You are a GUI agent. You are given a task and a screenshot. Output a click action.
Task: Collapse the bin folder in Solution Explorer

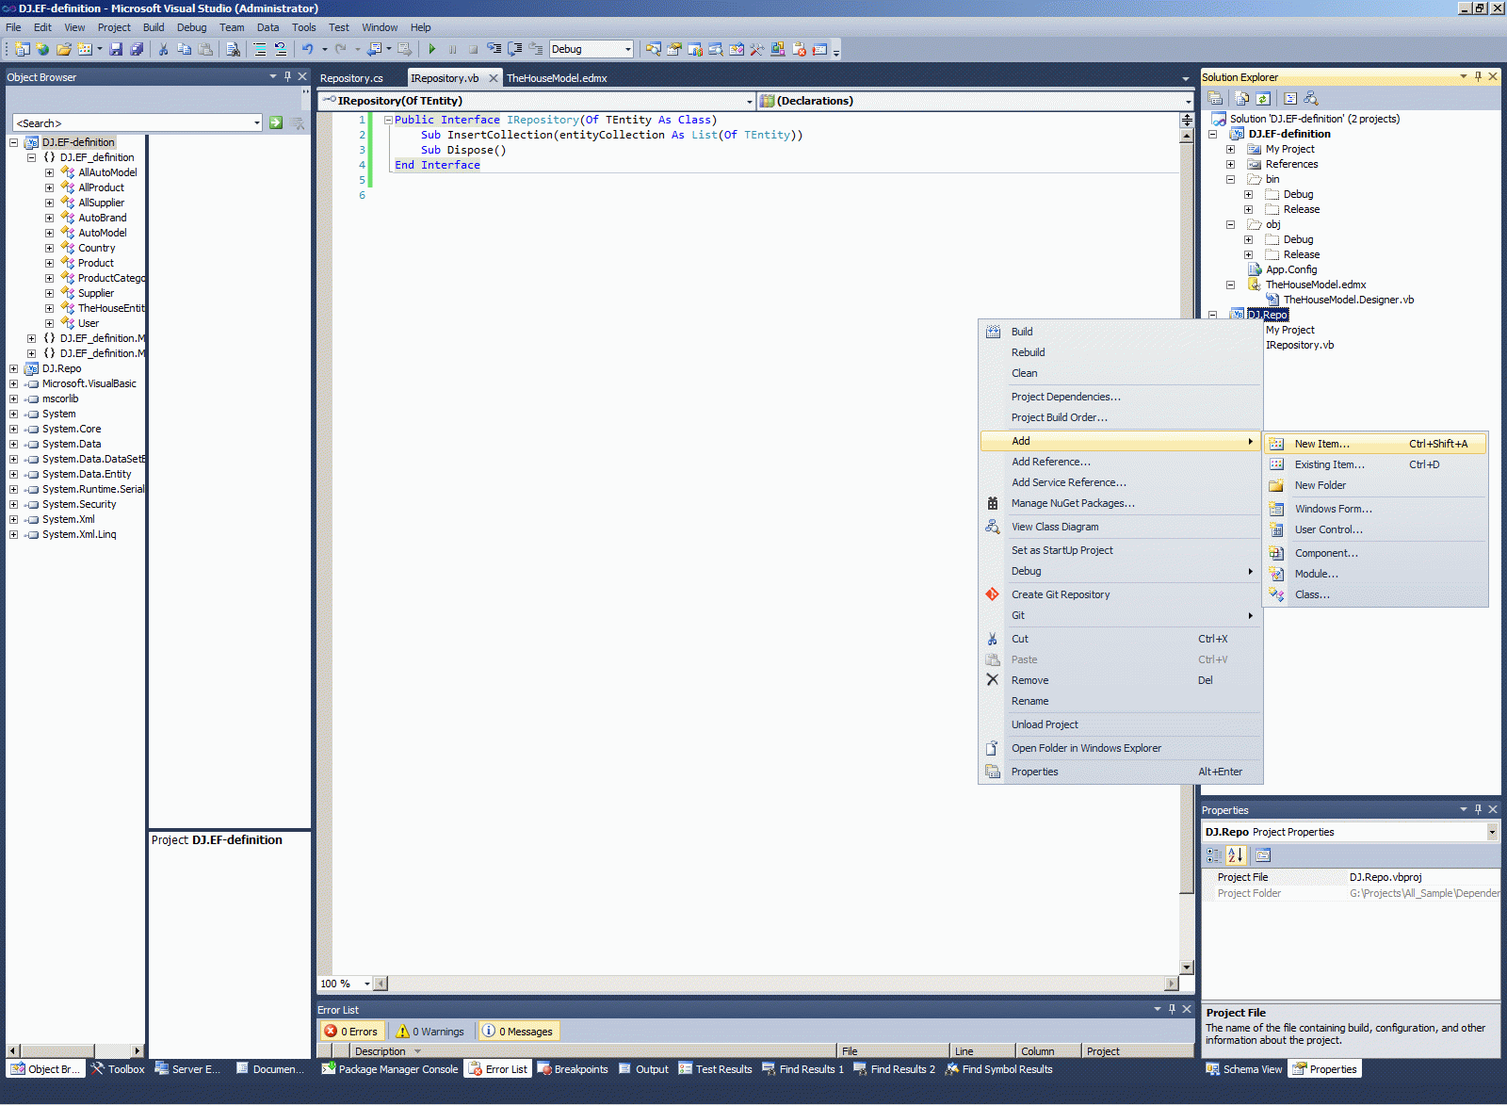pos(1230,179)
